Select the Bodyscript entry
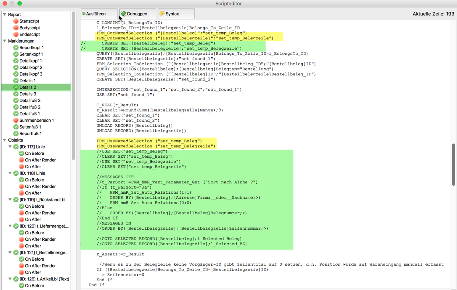 tap(29, 28)
